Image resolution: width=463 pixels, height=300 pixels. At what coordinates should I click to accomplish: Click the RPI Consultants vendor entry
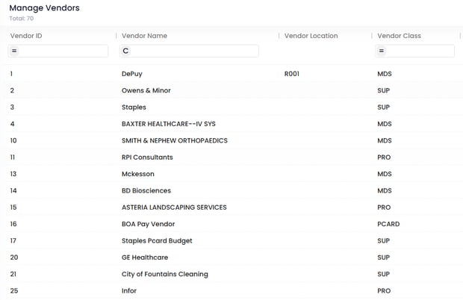[147, 157]
